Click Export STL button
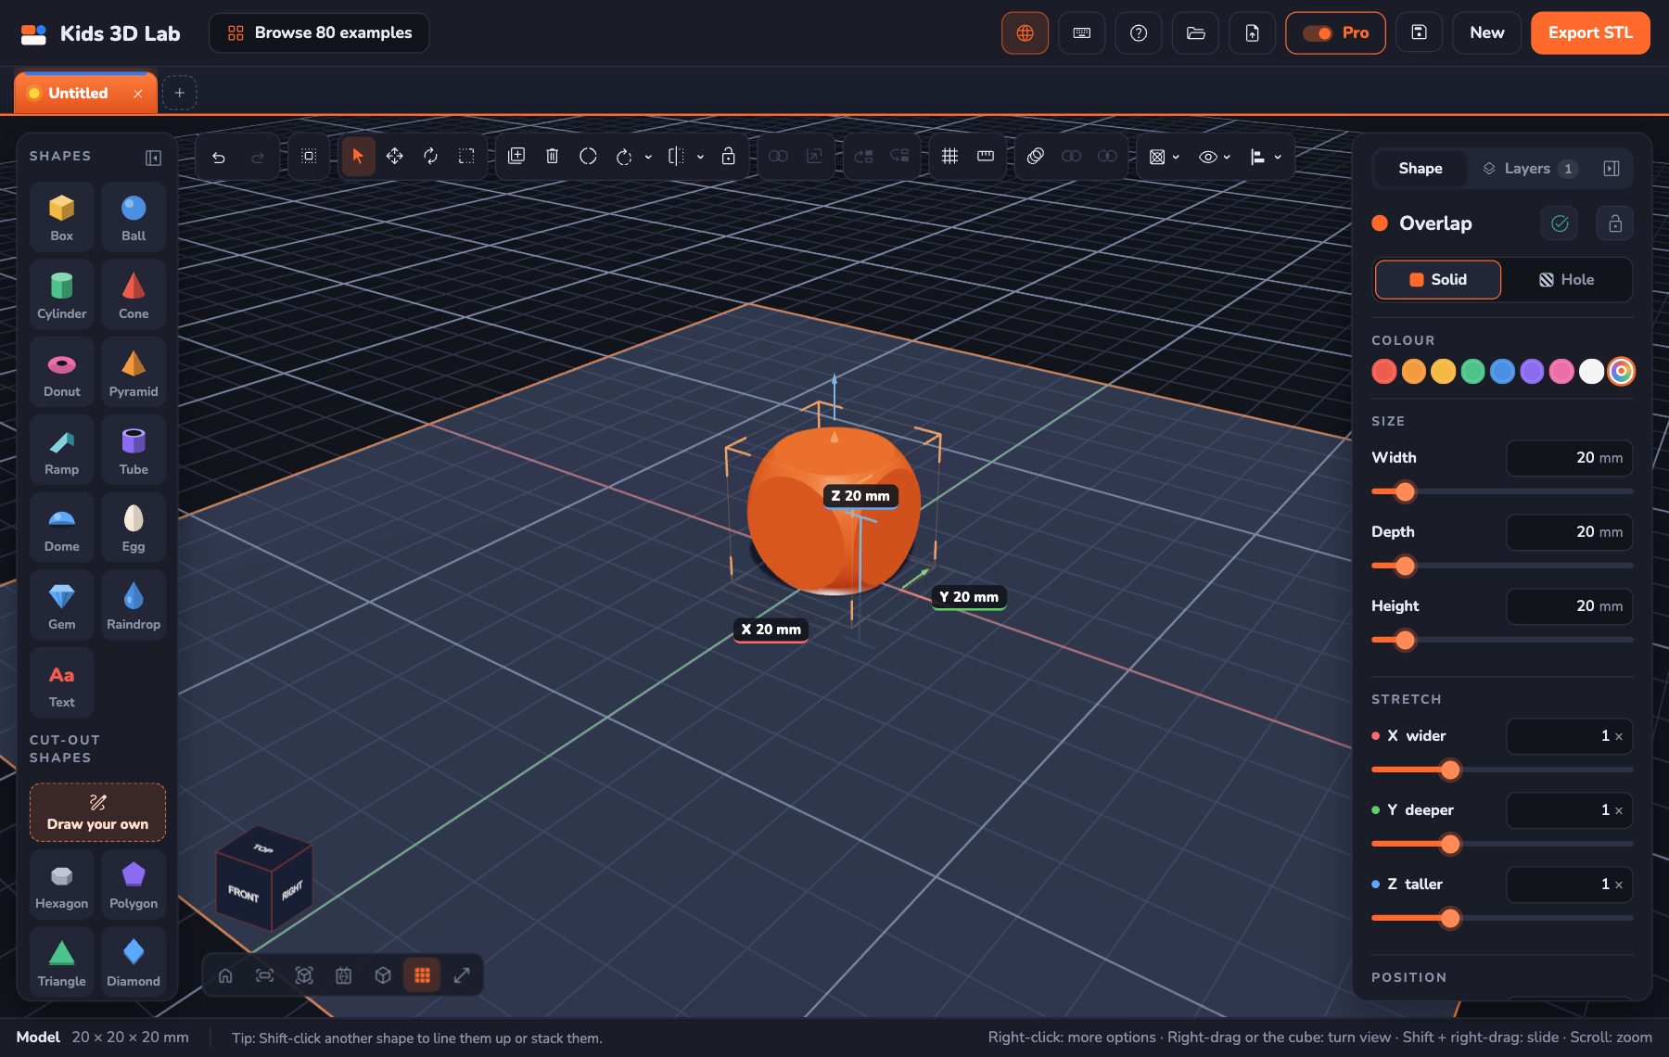The width and height of the screenshot is (1669, 1057). (x=1590, y=33)
